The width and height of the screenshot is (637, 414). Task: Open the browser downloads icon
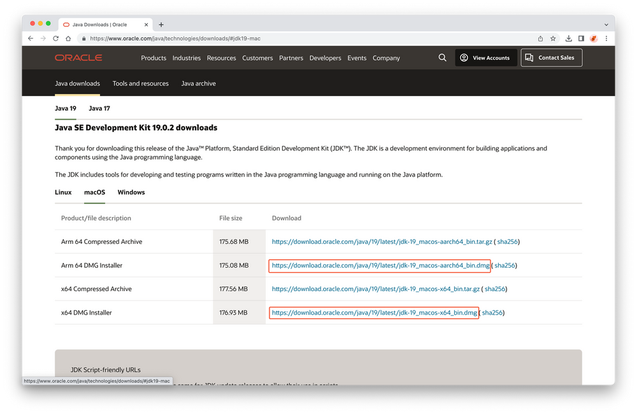coord(569,38)
